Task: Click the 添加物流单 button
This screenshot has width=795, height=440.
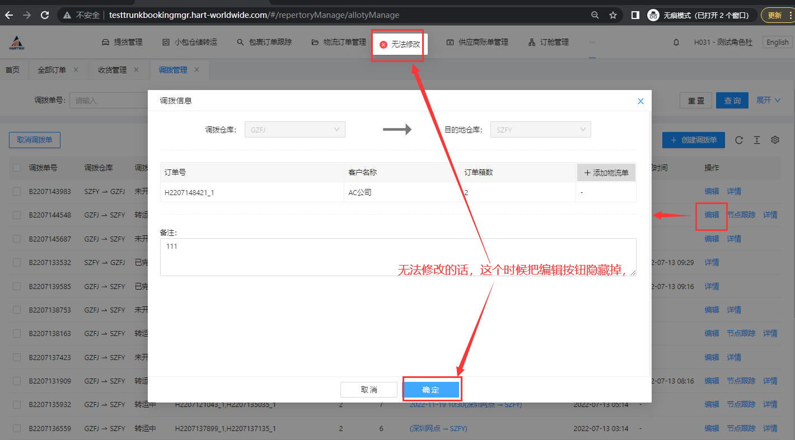Action: pos(606,173)
